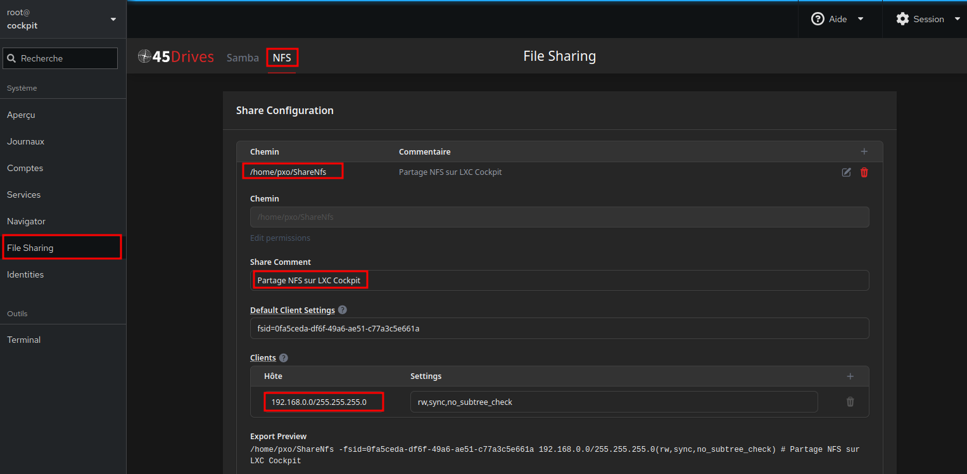This screenshot has height=474, width=967.
Task: Delete the /home/pxo/ShareNfs share with trash icon
Action: coord(864,172)
